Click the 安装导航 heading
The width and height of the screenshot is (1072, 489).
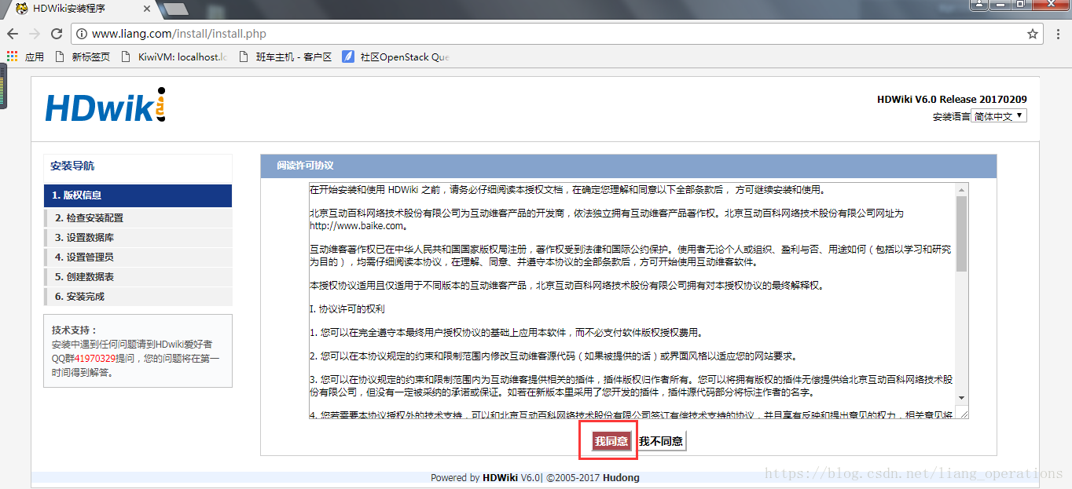(72, 166)
